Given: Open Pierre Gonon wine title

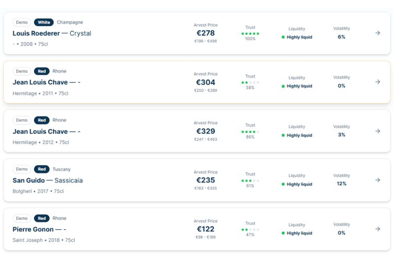Looking at the screenshot, I should 39,229.
